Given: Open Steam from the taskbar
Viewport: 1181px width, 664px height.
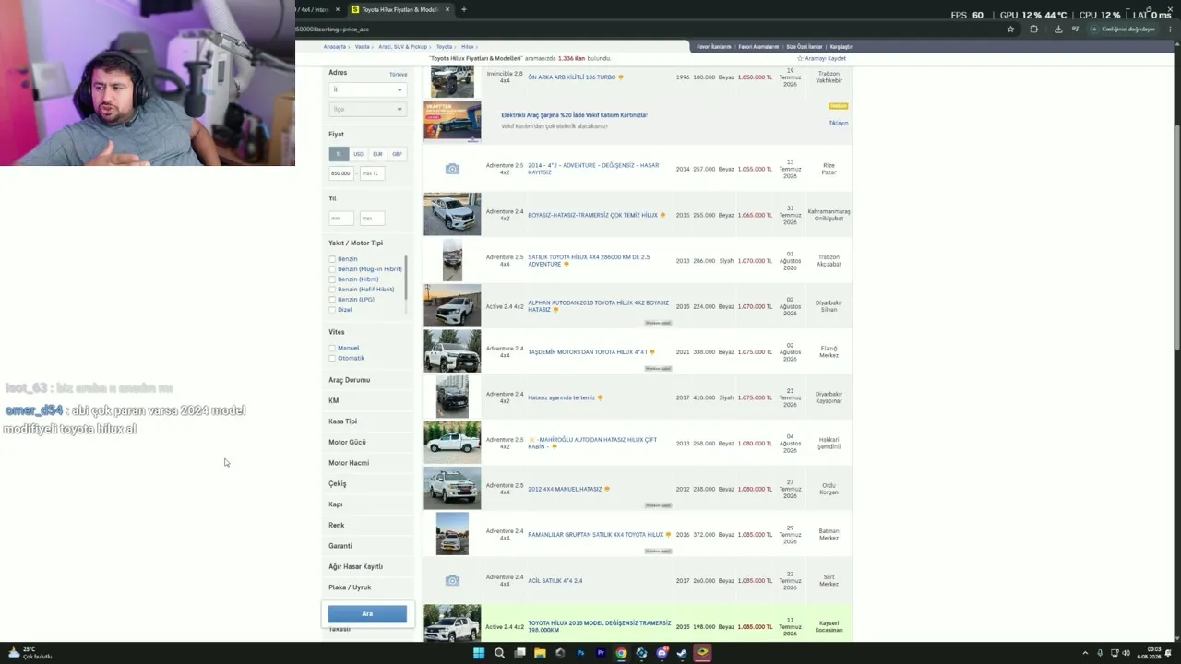Looking at the screenshot, I should tap(682, 653).
